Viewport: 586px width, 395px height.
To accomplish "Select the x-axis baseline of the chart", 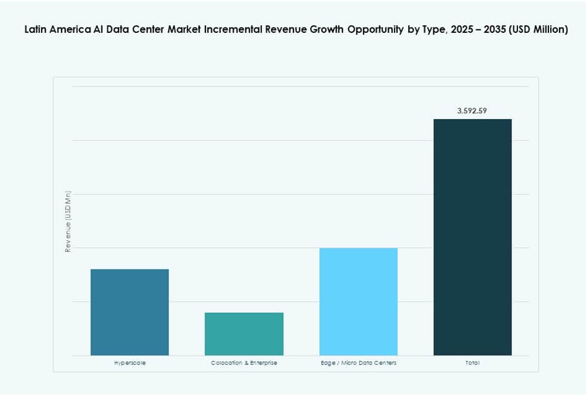I will coord(294,355).
